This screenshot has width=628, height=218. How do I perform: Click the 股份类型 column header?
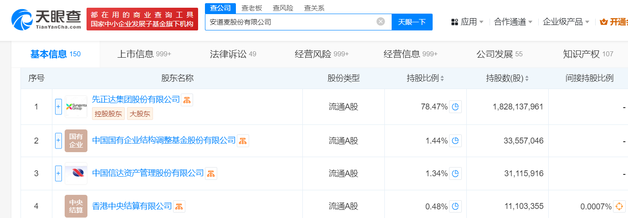coord(344,78)
